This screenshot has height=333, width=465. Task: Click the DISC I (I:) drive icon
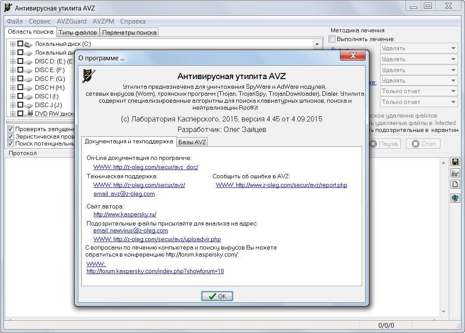point(28,97)
